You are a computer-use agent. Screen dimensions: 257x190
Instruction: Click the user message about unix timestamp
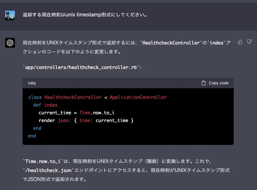(84, 15)
